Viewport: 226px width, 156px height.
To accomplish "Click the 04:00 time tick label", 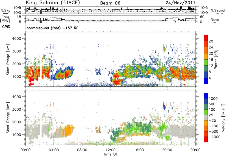I will [x=54, y=150].
